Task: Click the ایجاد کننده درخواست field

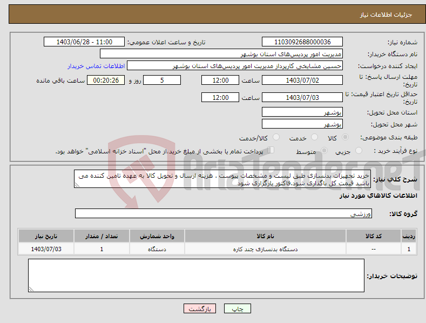Action: point(235,66)
